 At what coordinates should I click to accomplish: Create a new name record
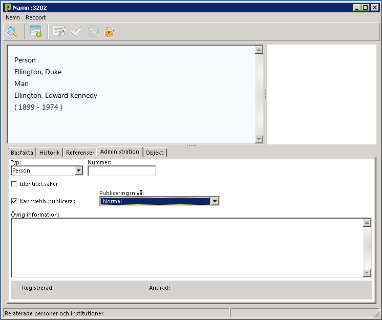point(36,32)
